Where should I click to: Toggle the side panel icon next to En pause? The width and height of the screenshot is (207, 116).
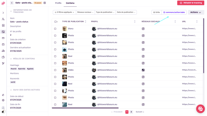click(45, 3)
